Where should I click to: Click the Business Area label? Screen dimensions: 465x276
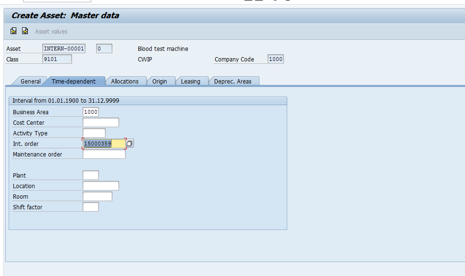(31, 112)
